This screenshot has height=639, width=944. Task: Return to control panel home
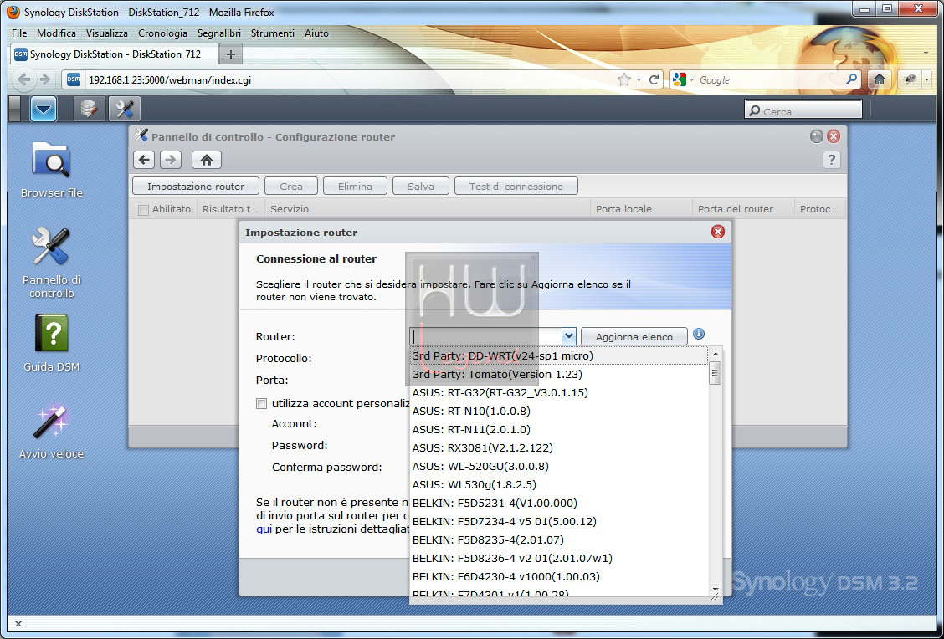pyautogui.click(x=207, y=160)
